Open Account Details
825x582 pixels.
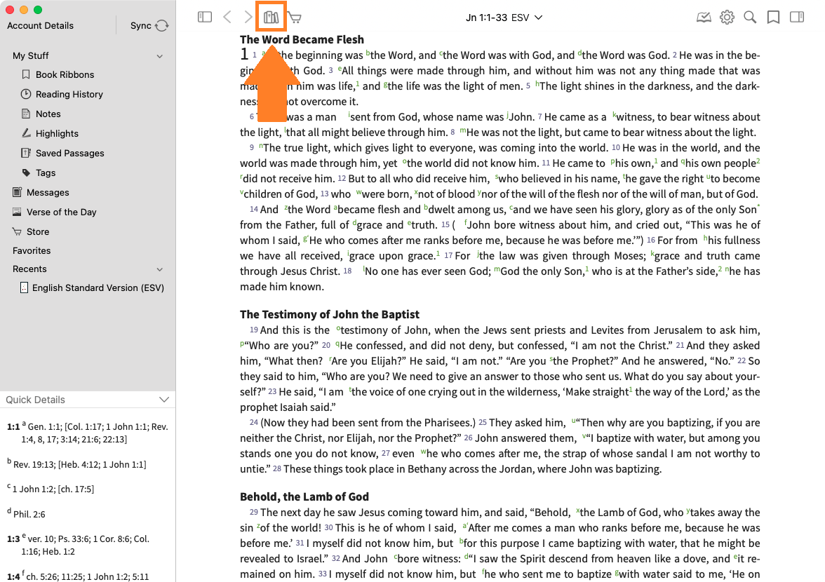point(40,26)
